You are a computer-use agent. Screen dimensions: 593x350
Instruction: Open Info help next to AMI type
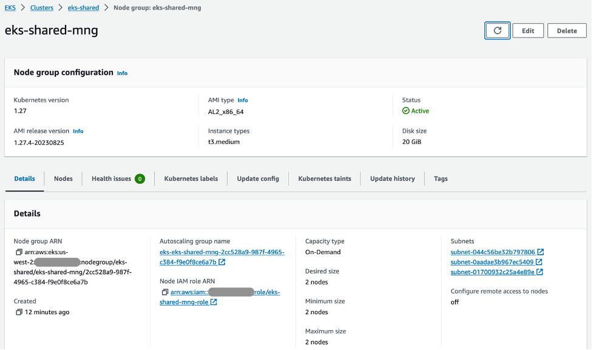pos(242,100)
